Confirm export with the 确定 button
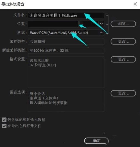 coord(97,141)
